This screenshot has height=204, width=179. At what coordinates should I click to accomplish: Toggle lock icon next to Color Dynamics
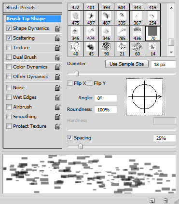57,67
